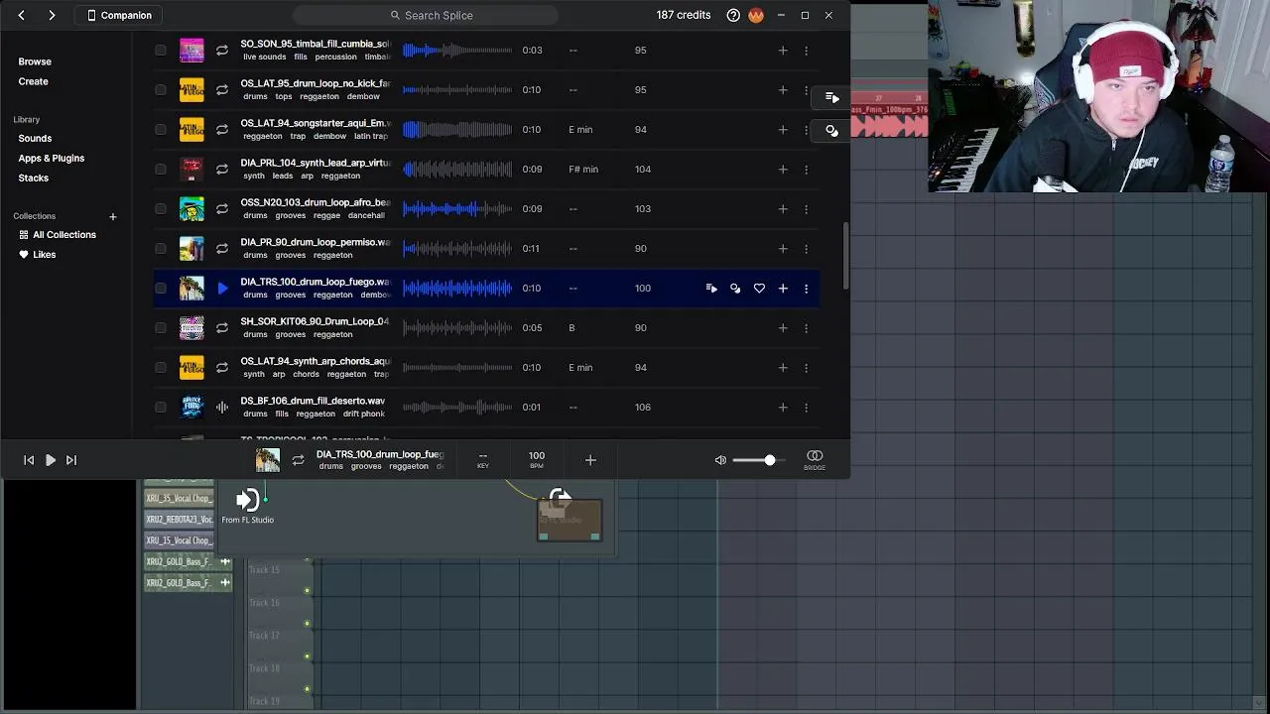The width and height of the screenshot is (1270, 714).
Task: Find similar sounds for DIA_TRS_100_drum_loop_fuego
Action: pos(735,288)
